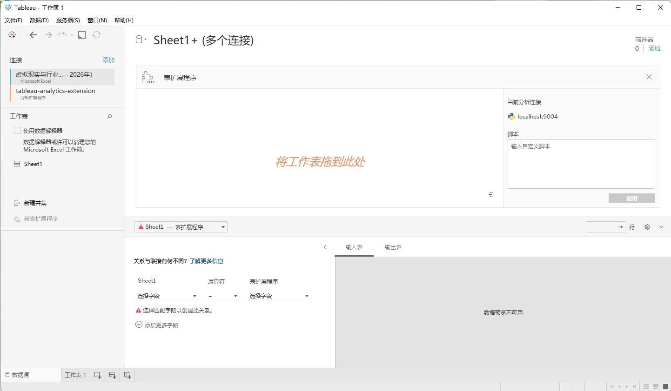
Task: Click in the custom script text area
Action: (x=581, y=164)
